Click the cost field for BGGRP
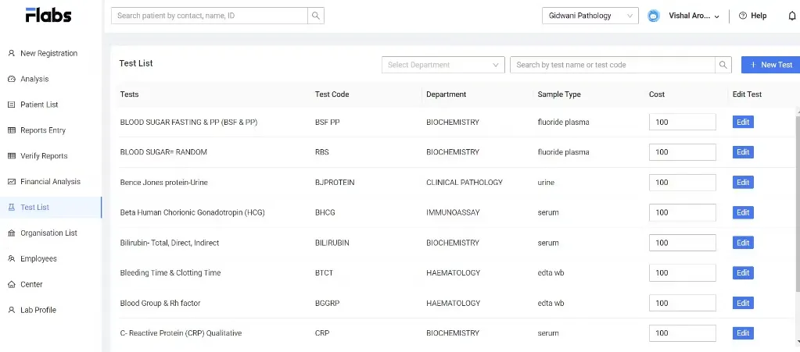Viewport: 800px width, 352px height. 682,303
